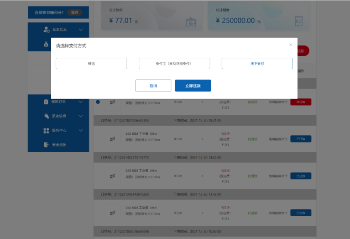The image size is (350, 239).
Task: Click the 取消 button
Action: (153, 86)
